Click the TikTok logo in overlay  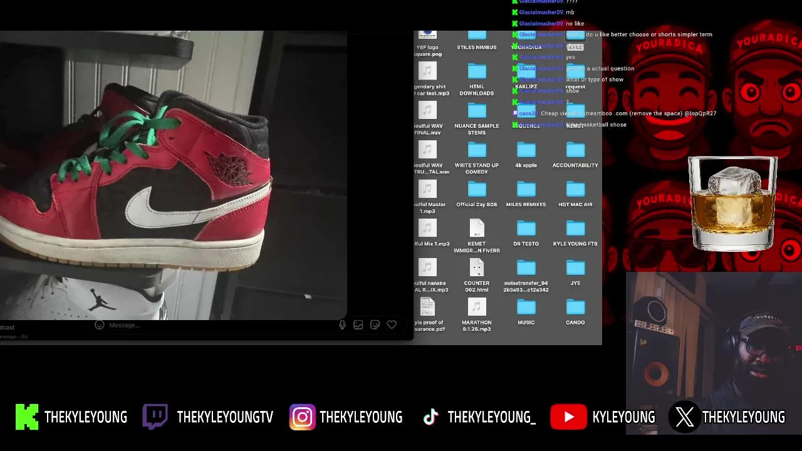(x=430, y=417)
